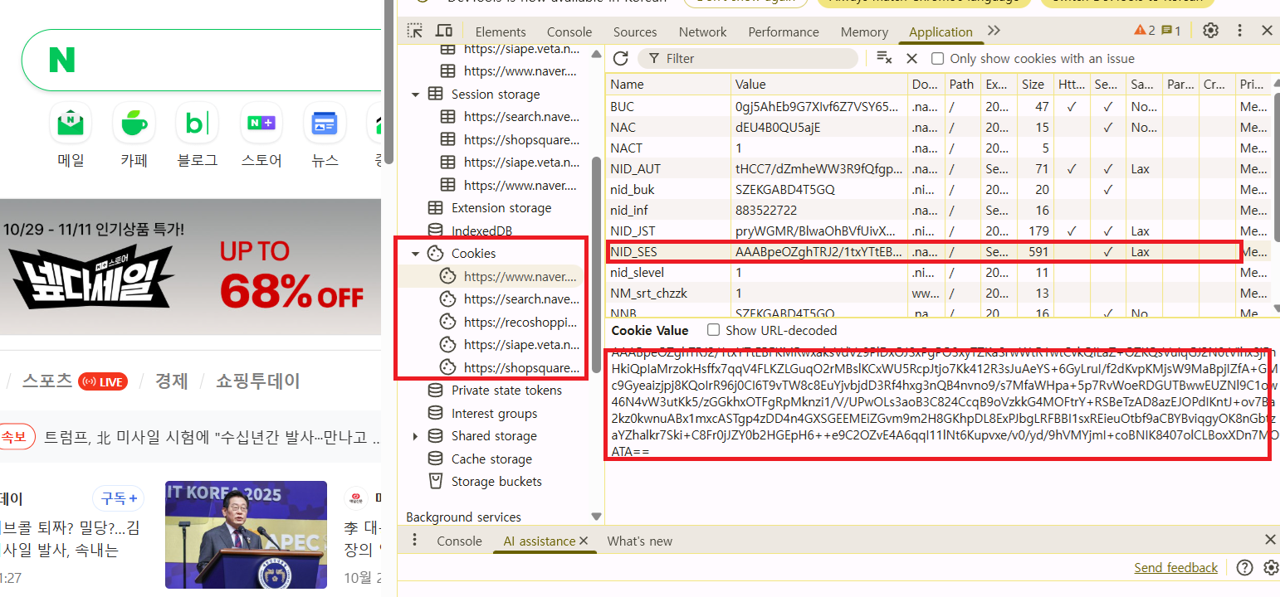Select the NM_srt_chzzk cookie row
Screen dimensions: 1280x597
[938, 293]
